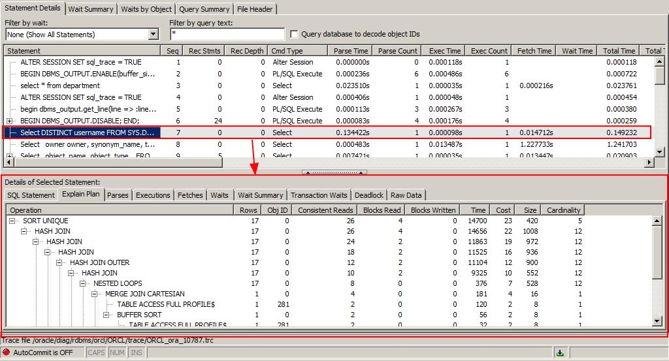
Task: Click the green download arrow status icon
Action: 560,353
